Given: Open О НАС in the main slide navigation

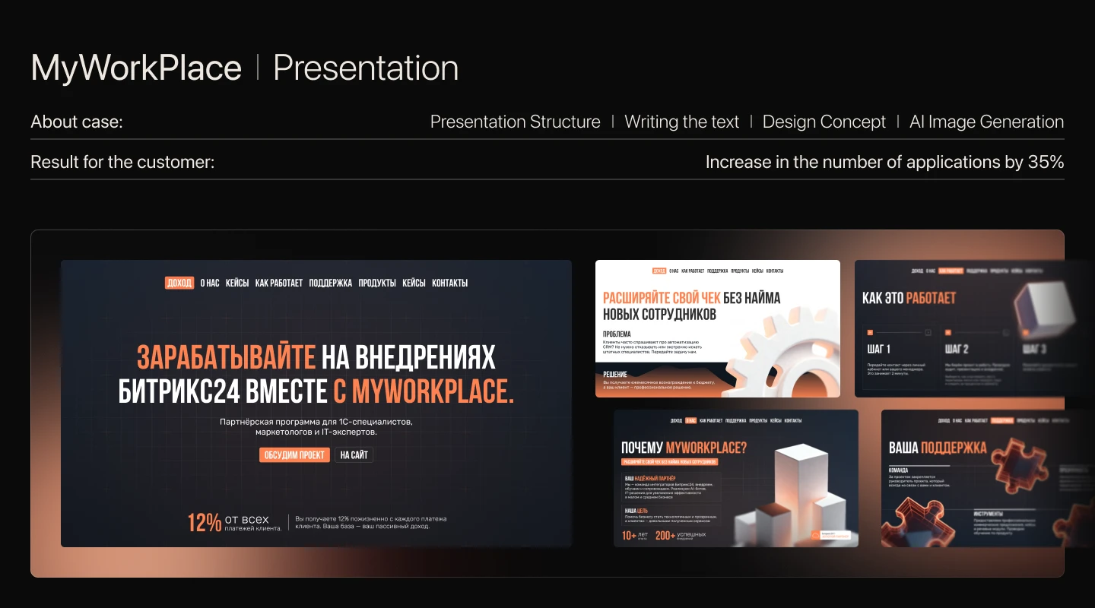Looking at the screenshot, I should click(x=210, y=283).
